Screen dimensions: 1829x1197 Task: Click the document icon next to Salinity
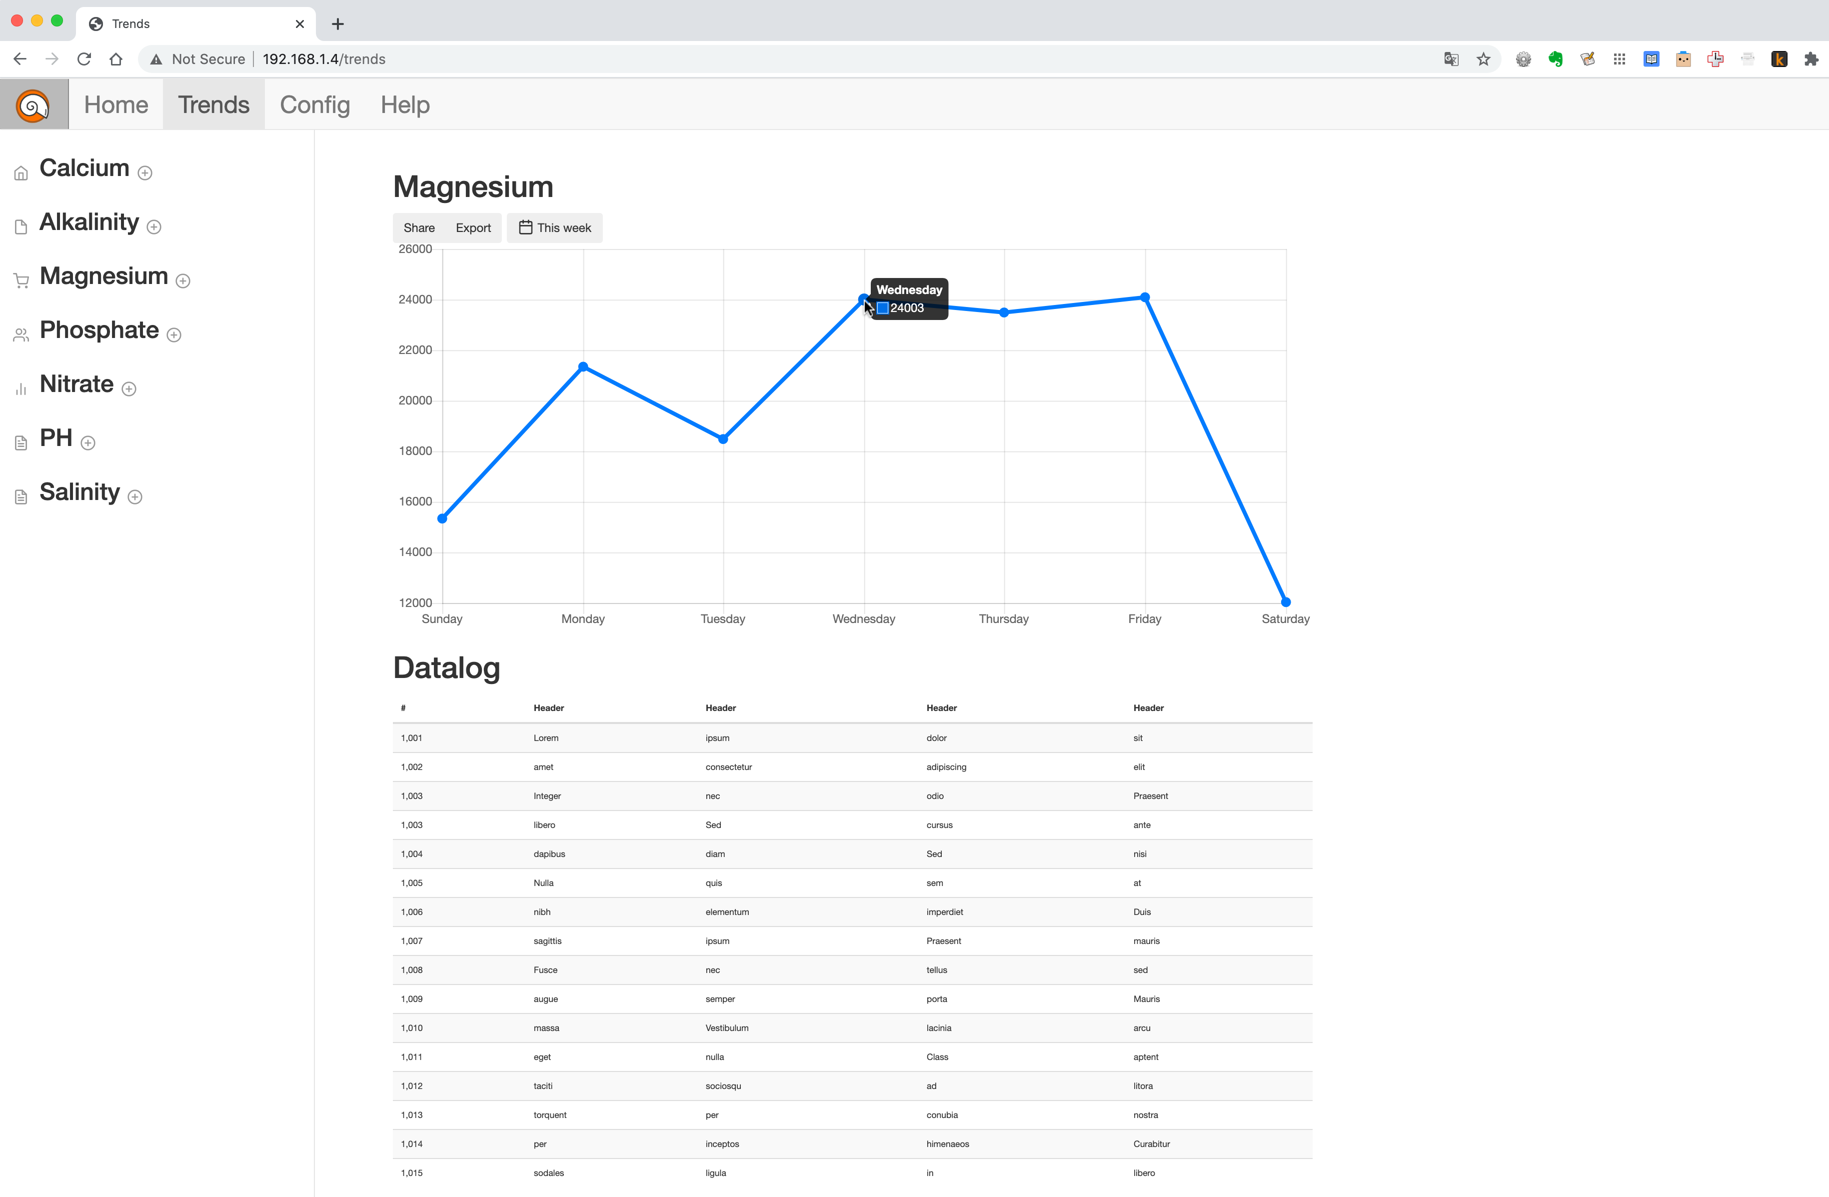point(21,497)
